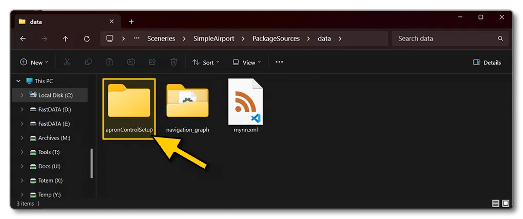523x219 pixels.
Task: Click the navigation pane vertical scrollbar
Action: pos(92,163)
